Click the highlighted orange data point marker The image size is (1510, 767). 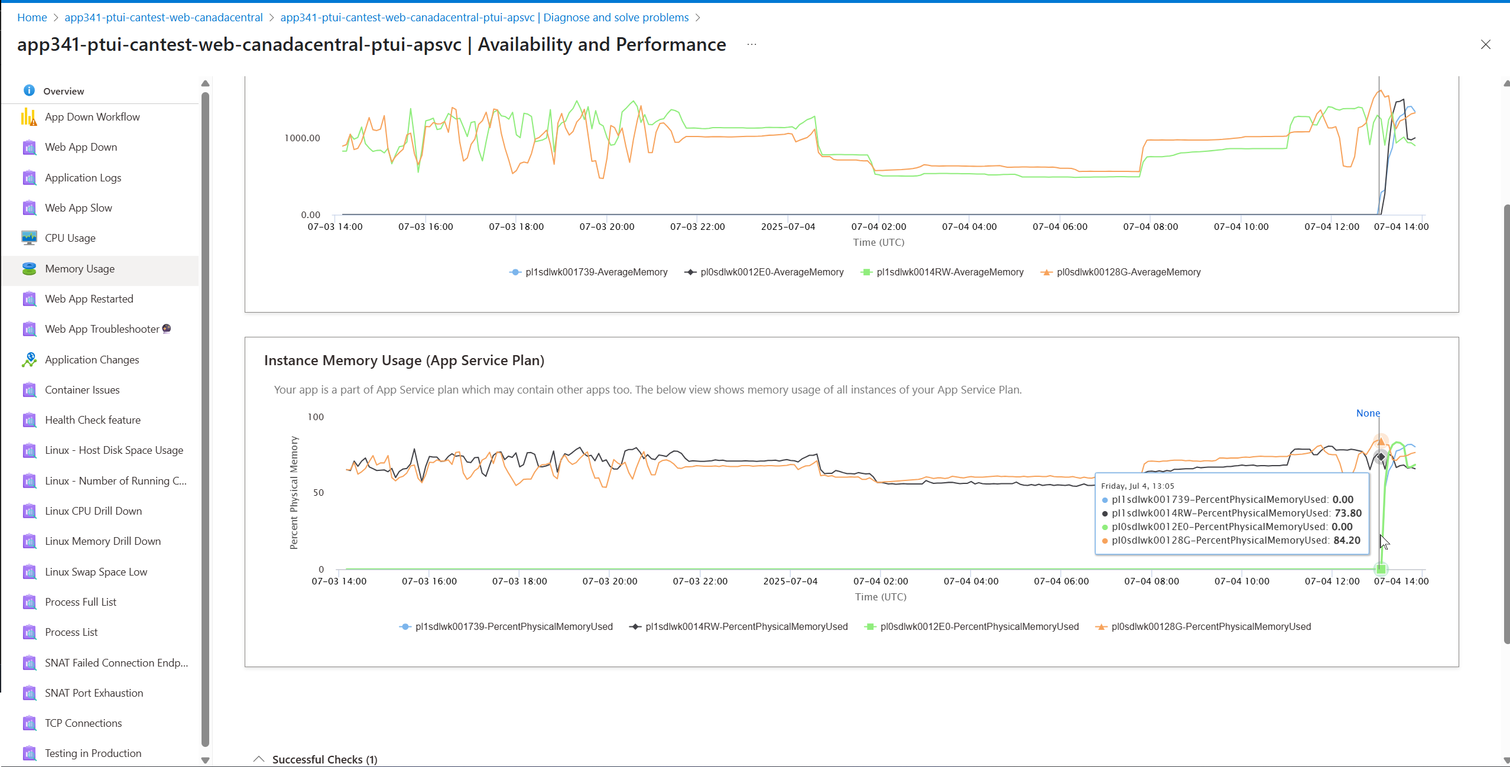(1381, 441)
